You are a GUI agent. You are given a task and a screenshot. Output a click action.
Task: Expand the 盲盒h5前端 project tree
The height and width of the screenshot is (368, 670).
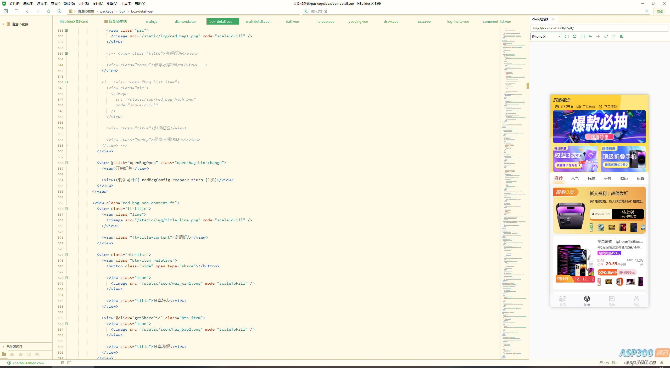click(3, 24)
